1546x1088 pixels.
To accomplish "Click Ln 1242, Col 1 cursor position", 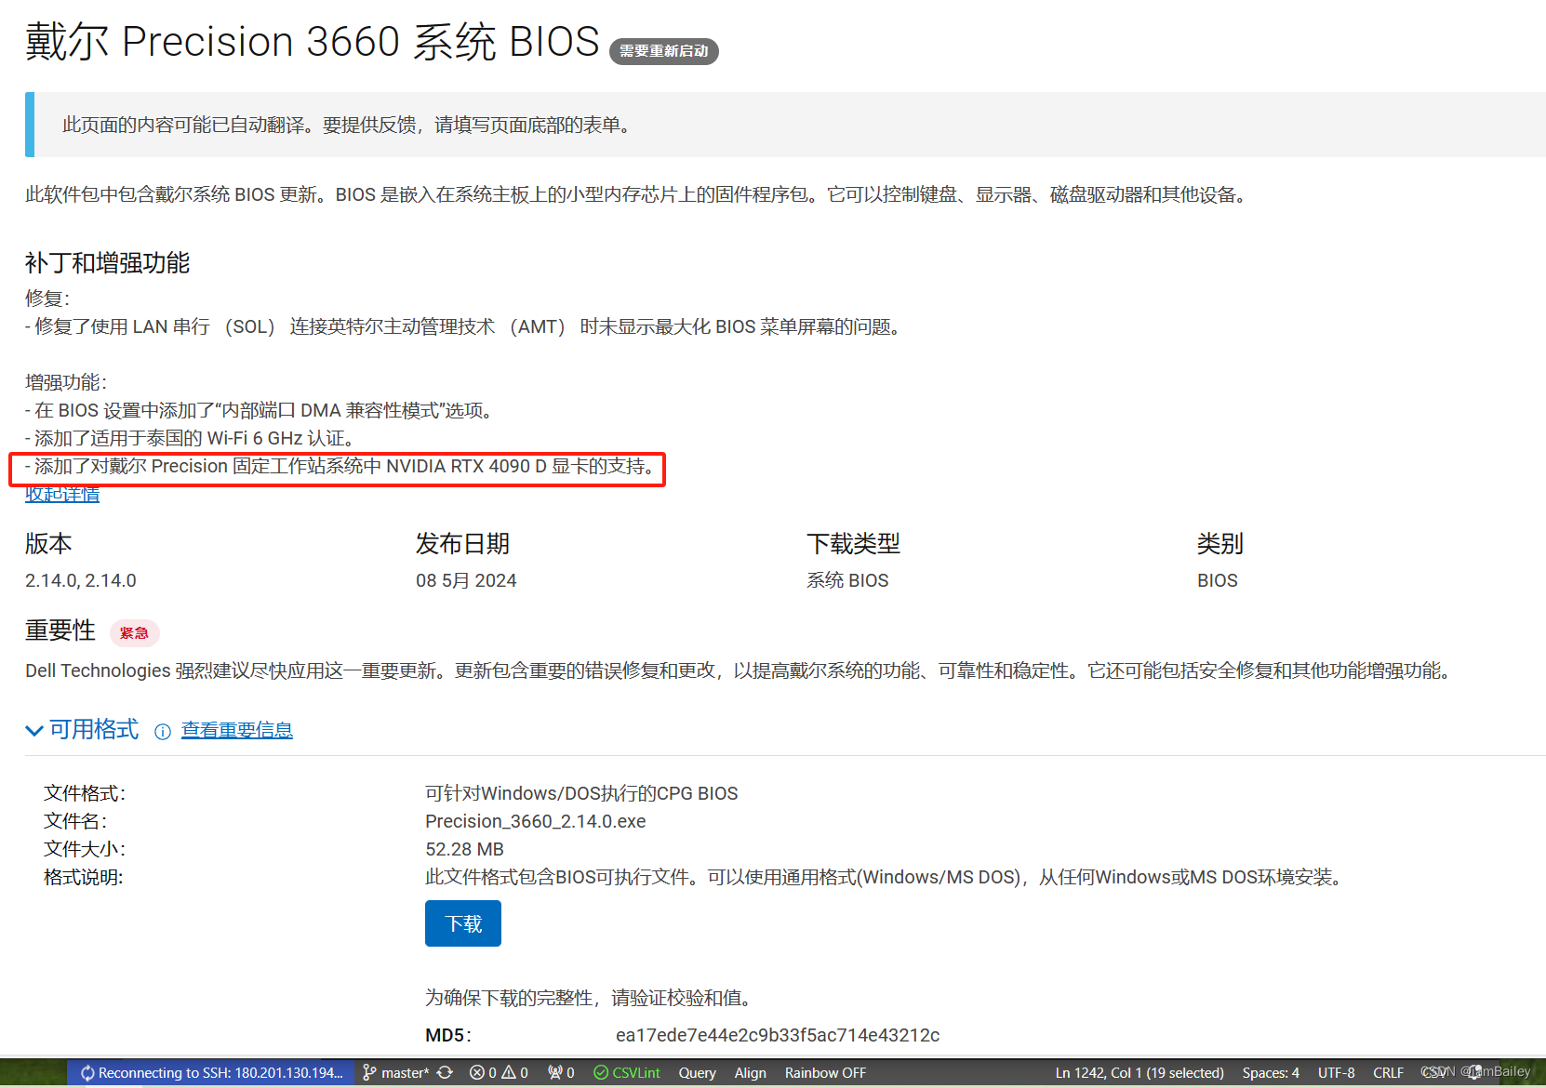I will [x=1140, y=1072].
